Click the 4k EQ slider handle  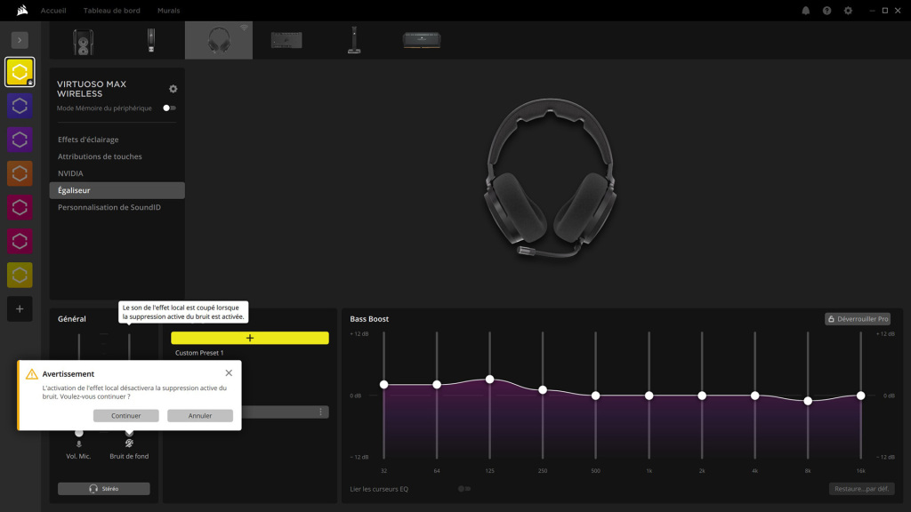pos(754,396)
